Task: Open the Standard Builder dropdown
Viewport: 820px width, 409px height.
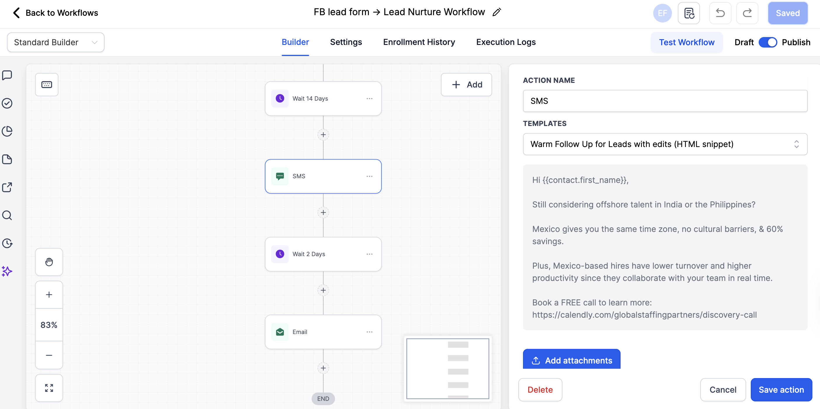Action: click(55, 42)
